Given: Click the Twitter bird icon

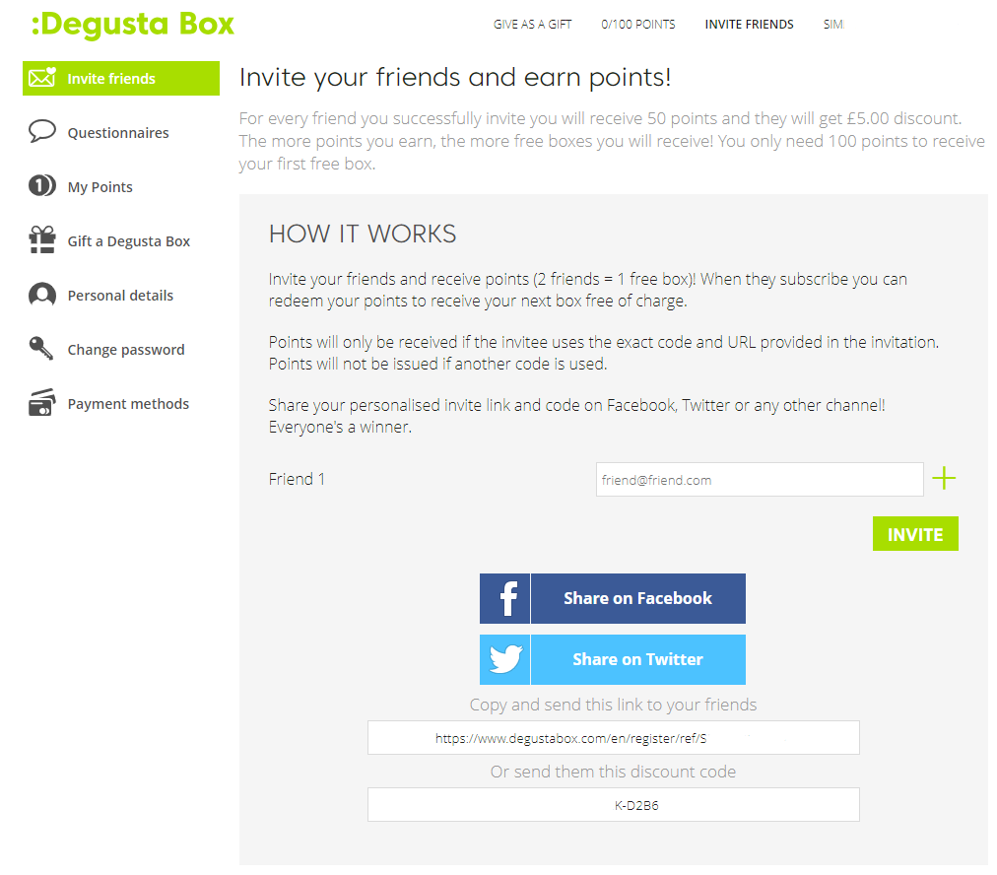Looking at the screenshot, I should click(x=504, y=659).
